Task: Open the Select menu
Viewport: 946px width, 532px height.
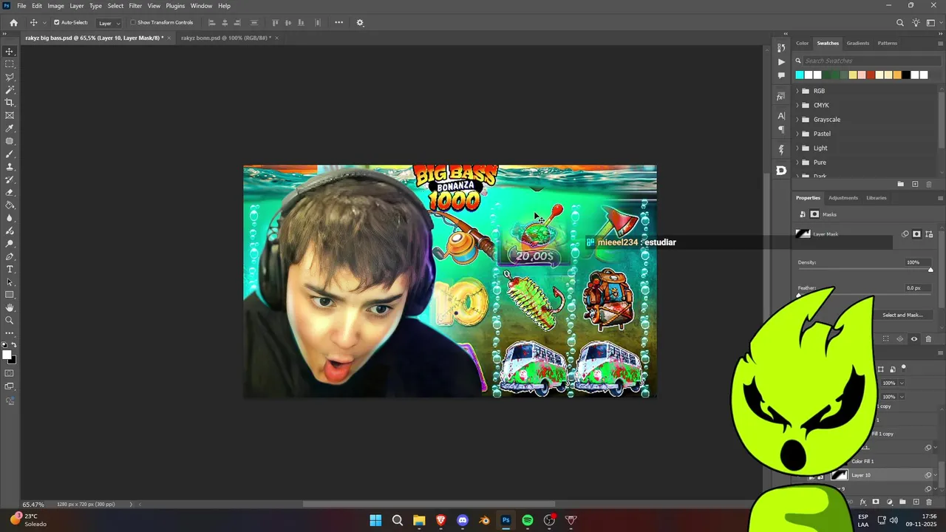Action: coord(115,6)
